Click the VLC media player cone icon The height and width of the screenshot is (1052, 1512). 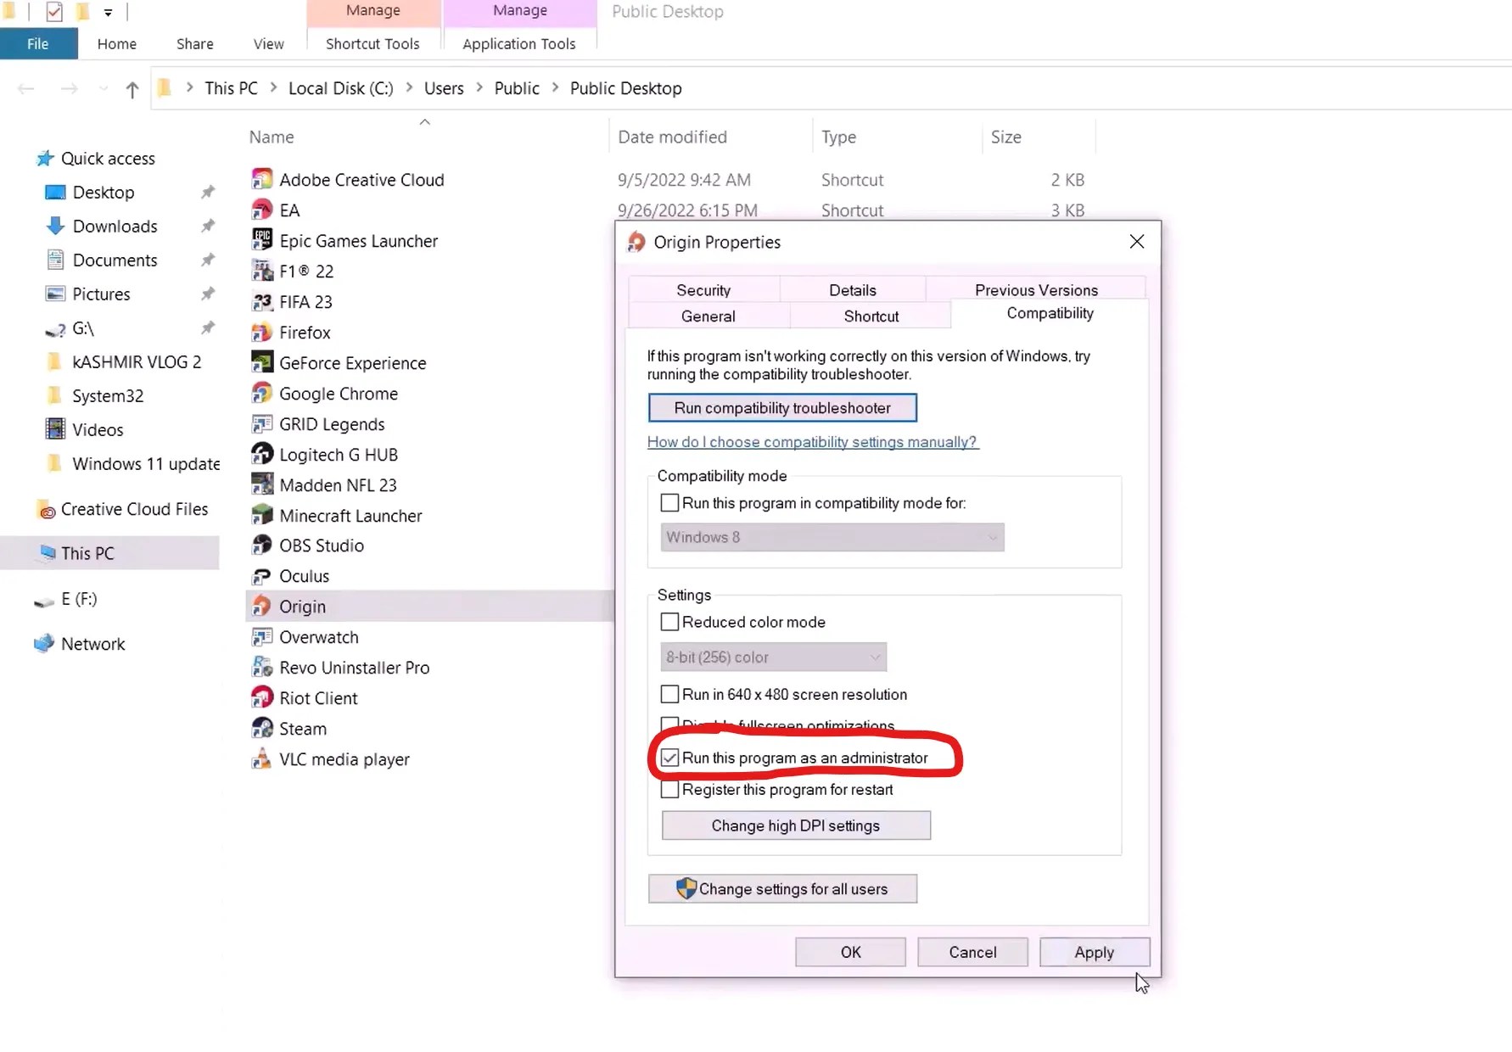pyautogui.click(x=262, y=758)
